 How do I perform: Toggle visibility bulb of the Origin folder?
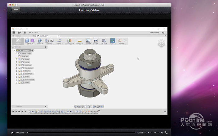pyautogui.click(x=19, y=59)
